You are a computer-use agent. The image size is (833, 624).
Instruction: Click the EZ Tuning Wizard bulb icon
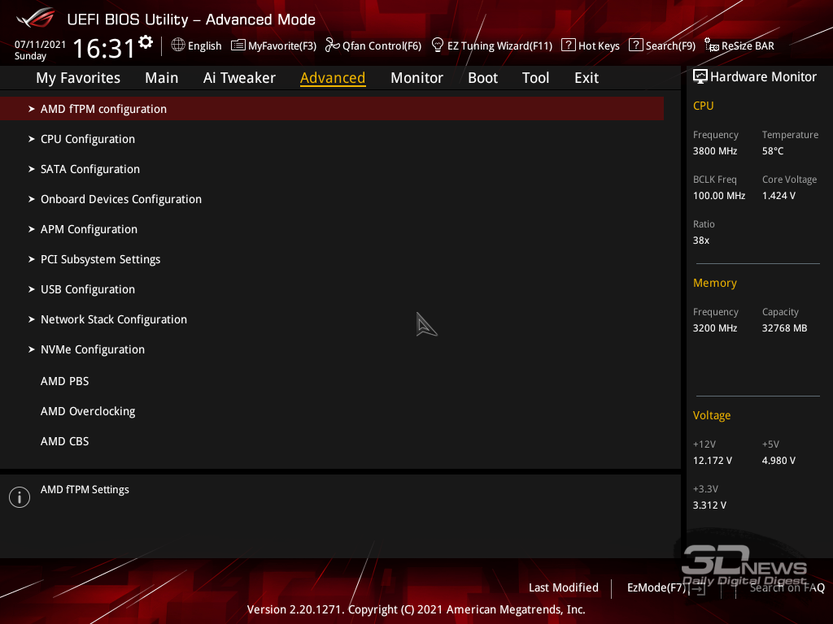point(437,45)
